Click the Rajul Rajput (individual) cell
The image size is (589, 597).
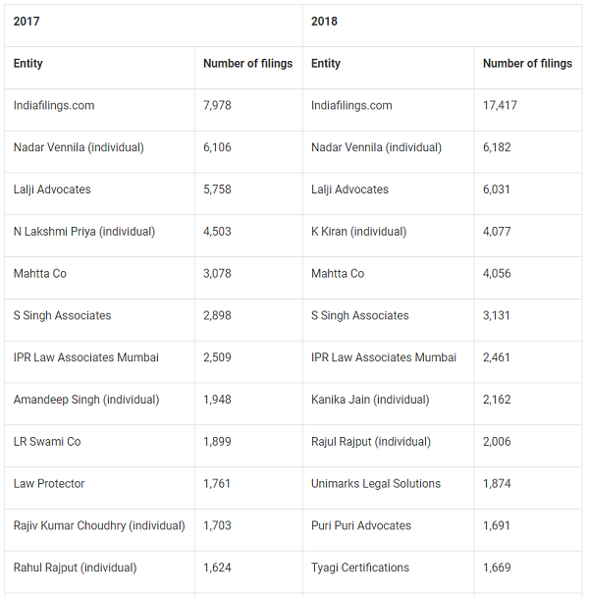point(371,442)
